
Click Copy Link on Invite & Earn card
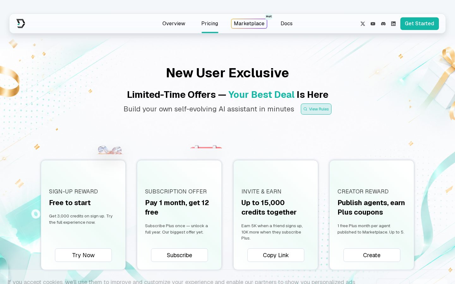[x=276, y=255]
